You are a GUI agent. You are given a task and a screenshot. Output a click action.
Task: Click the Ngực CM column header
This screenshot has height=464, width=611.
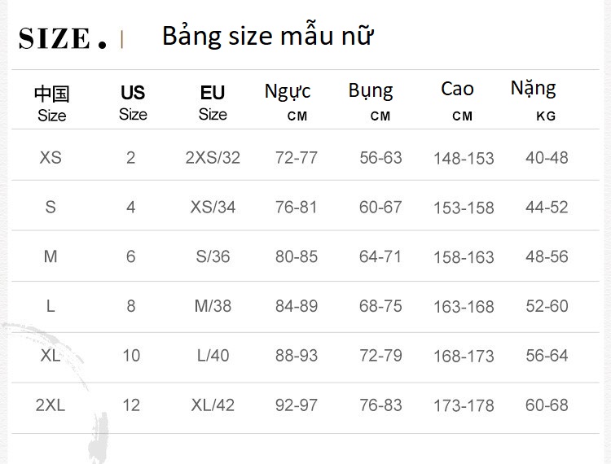[x=288, y=101]
